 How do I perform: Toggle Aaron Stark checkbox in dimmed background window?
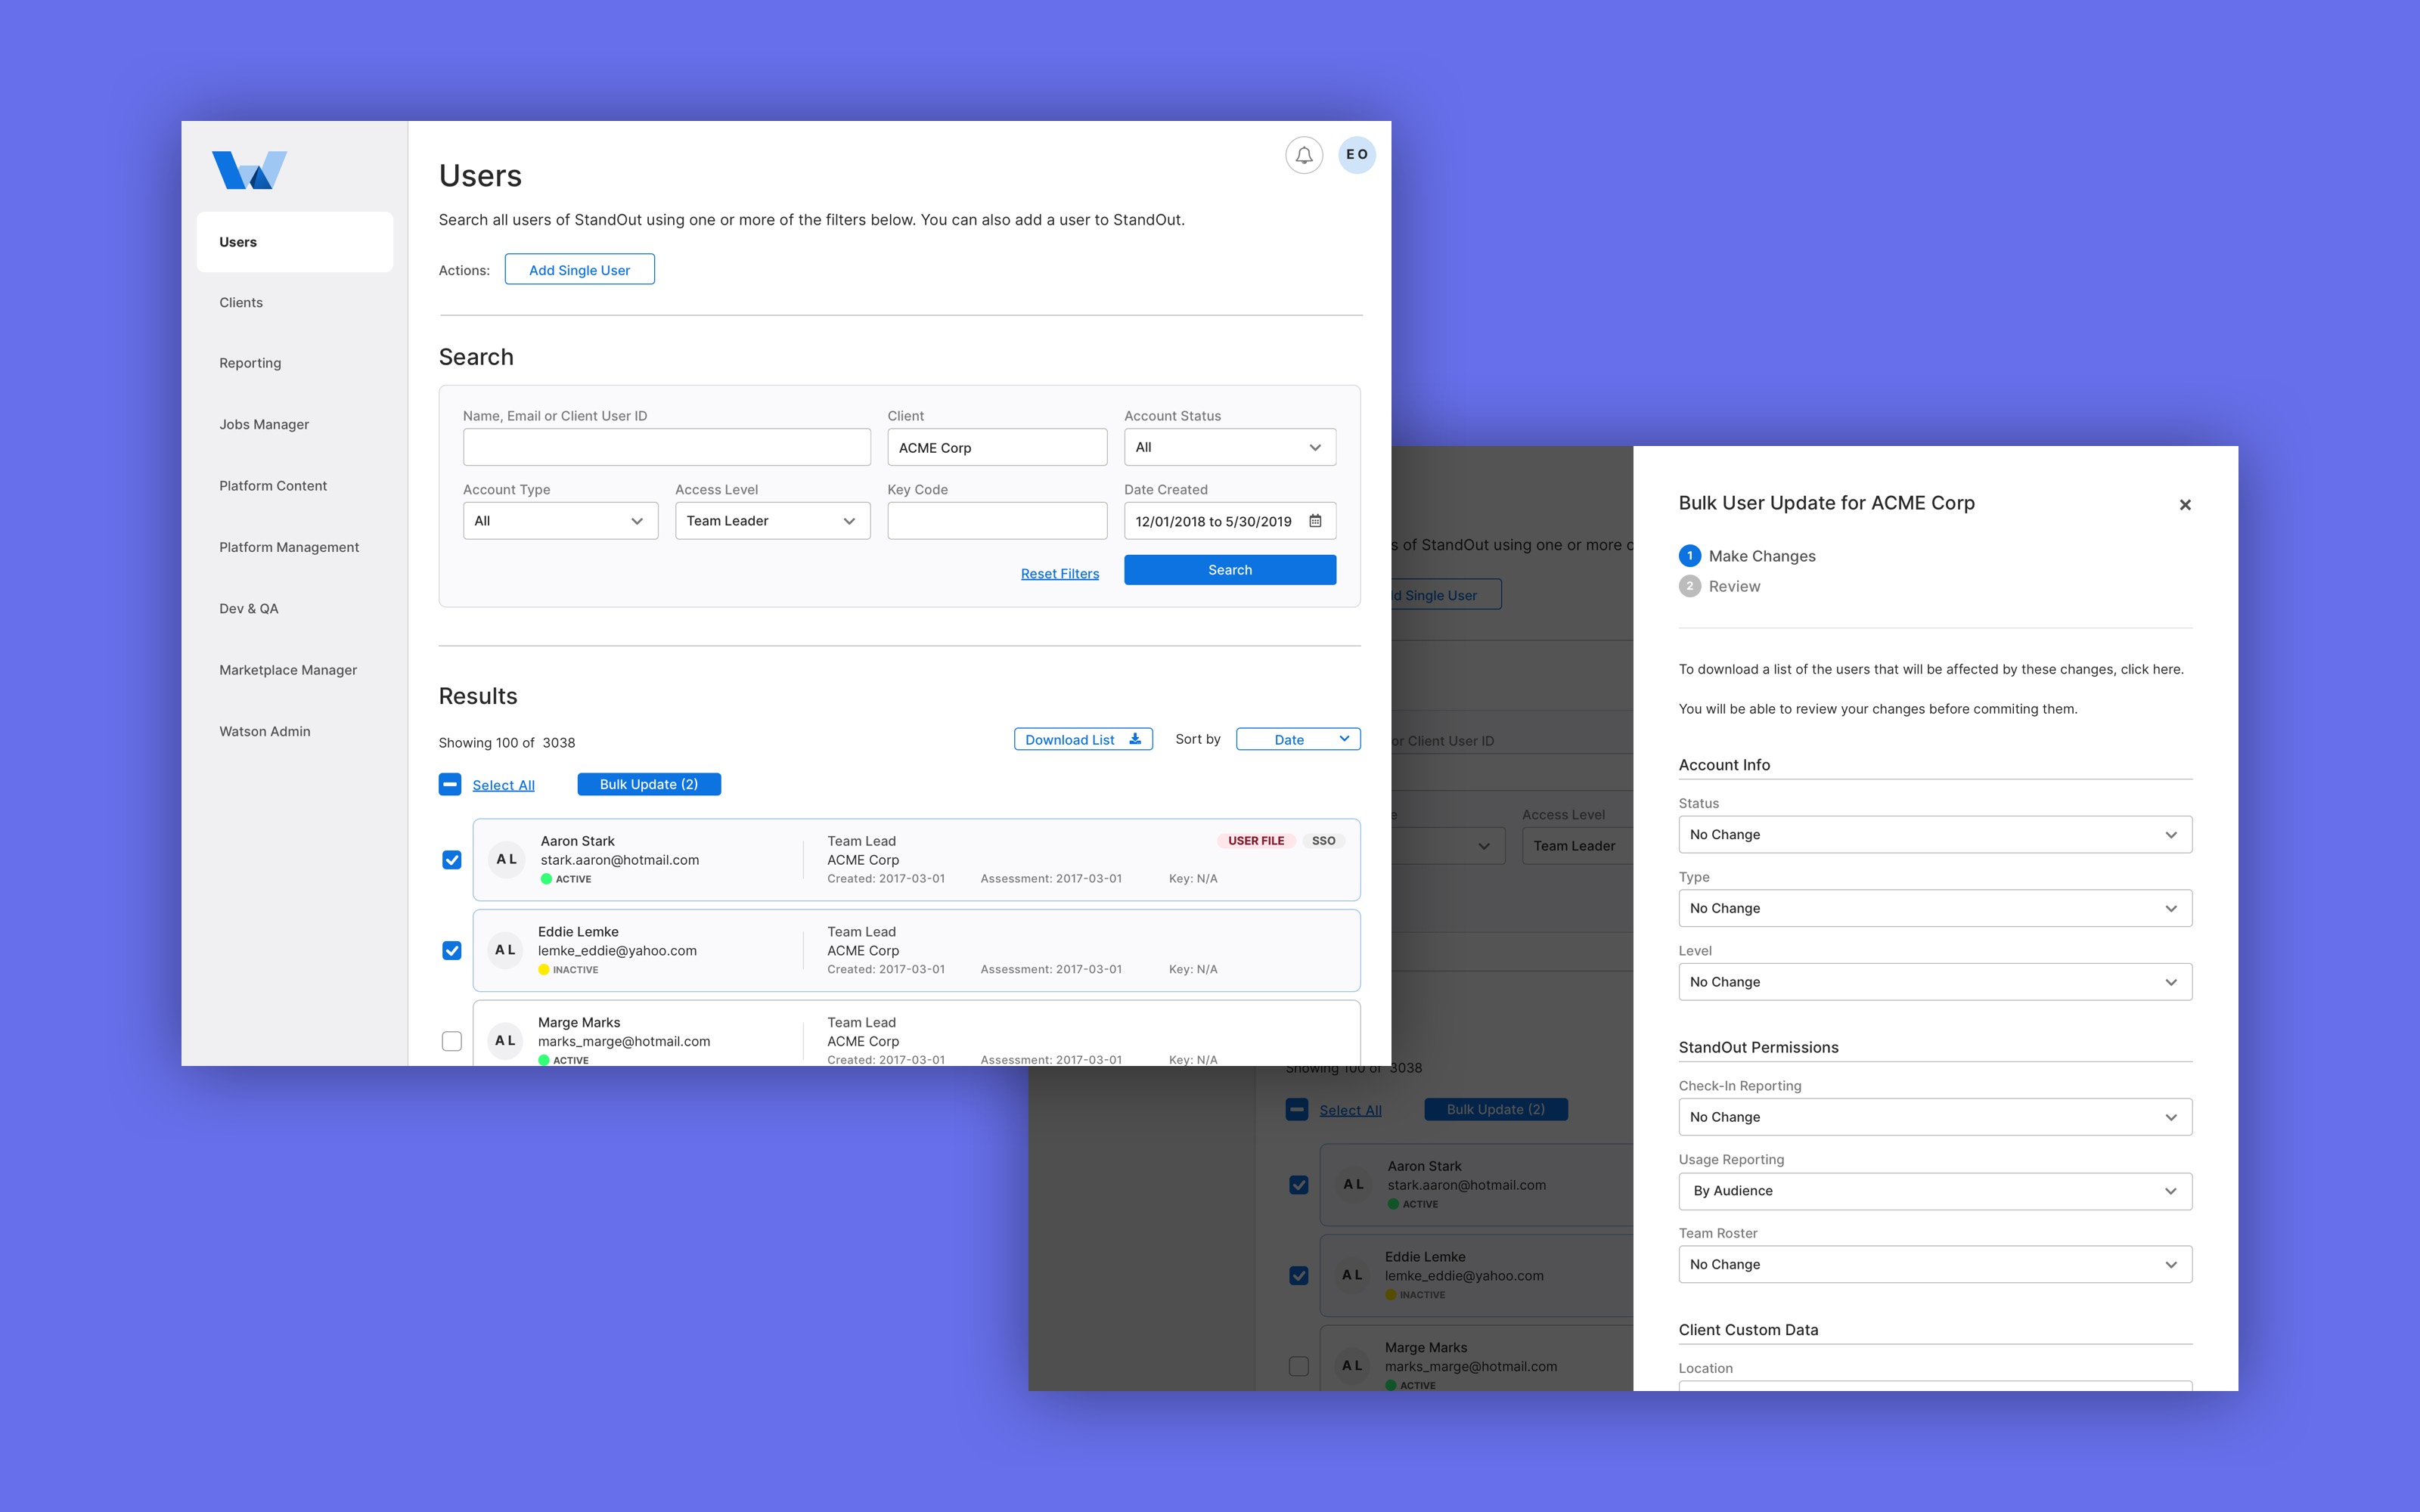tap(1299, 1185)
